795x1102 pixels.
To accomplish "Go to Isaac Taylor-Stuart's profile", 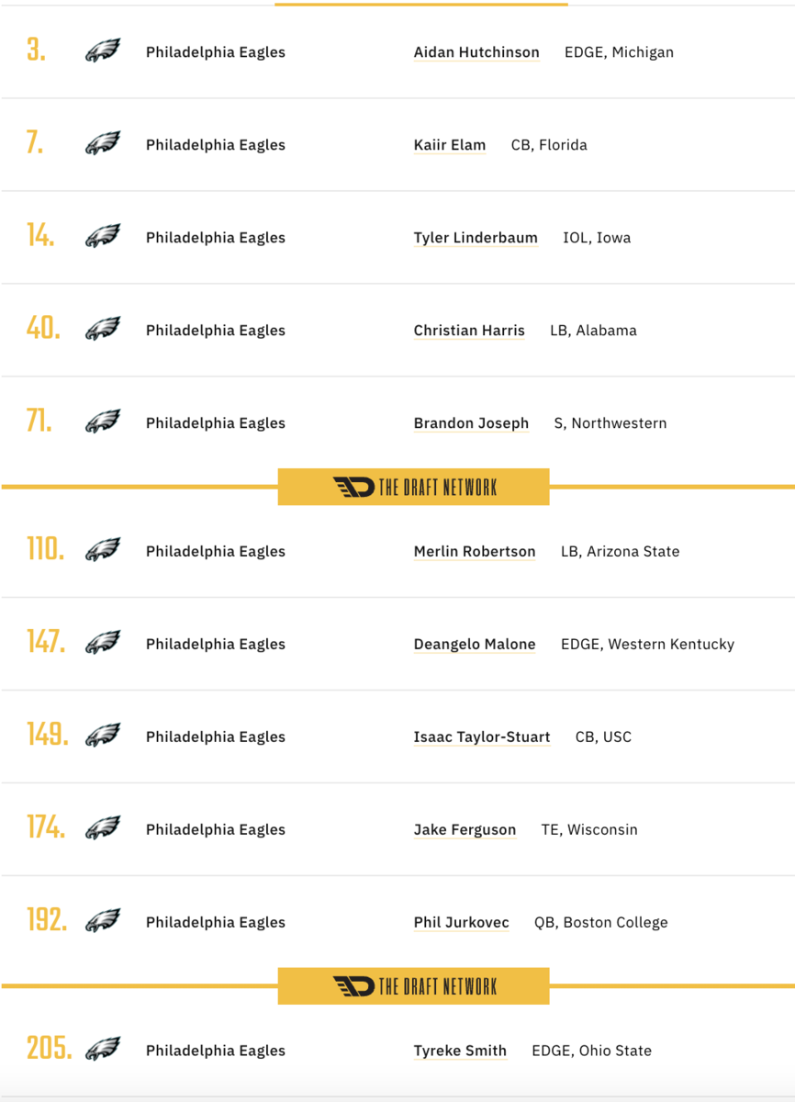I will click(482, 737).
